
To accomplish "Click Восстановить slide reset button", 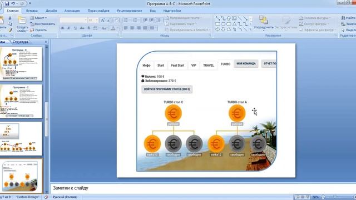I will pos(43,24).
